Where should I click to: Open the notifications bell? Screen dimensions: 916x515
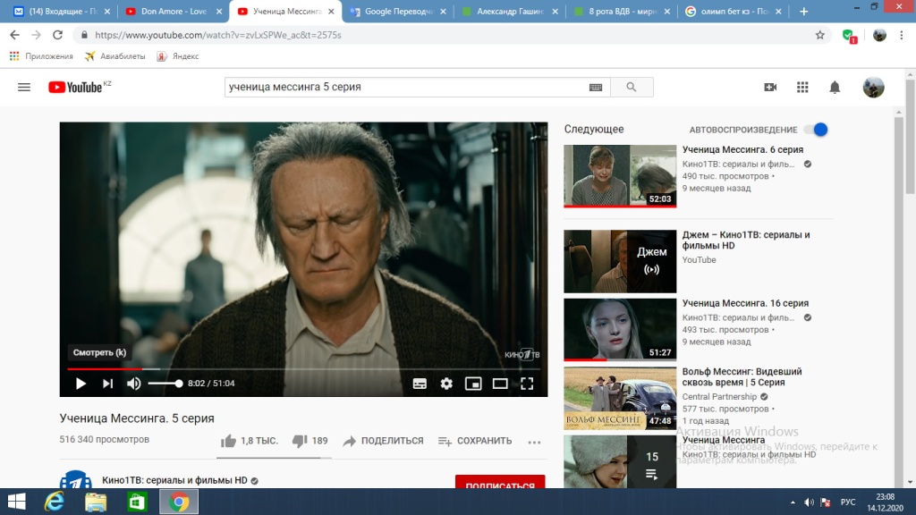tap(835, 87)
